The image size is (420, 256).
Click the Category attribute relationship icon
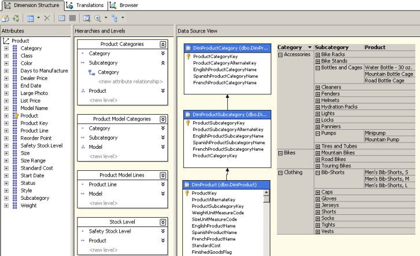coord(91,72)
